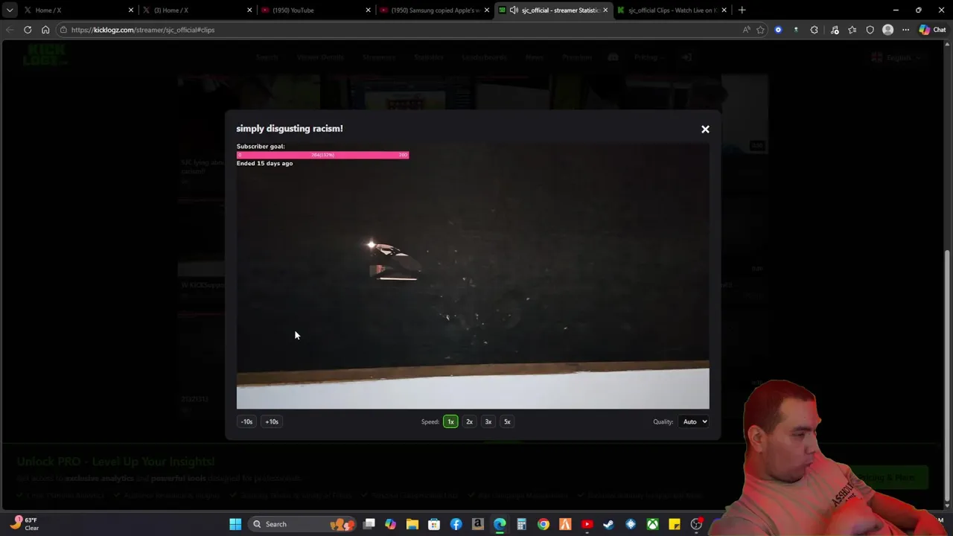Open the favorites list icon
Viewport: 953px width, 536px height.
pyautogui.click(x=852, y=30)
